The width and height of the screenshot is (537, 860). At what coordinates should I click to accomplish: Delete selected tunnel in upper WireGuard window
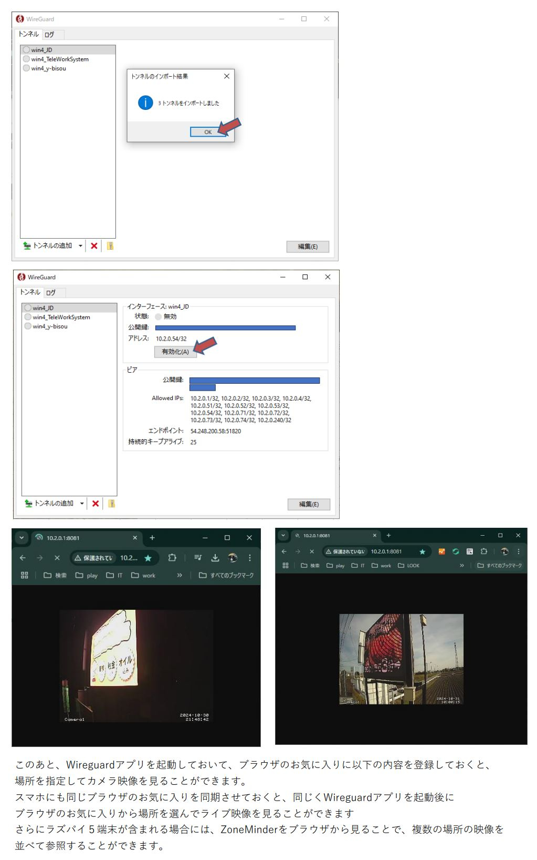(94, 245)
